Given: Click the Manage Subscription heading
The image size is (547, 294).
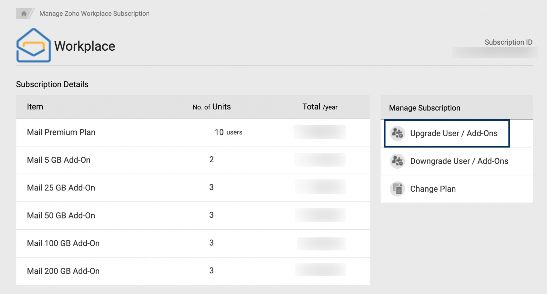Looking at the screenshot, I should [x=424, y=108].
